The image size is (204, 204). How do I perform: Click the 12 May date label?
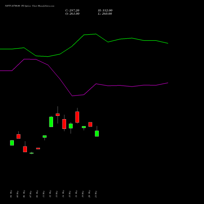(x=50, y=194)
